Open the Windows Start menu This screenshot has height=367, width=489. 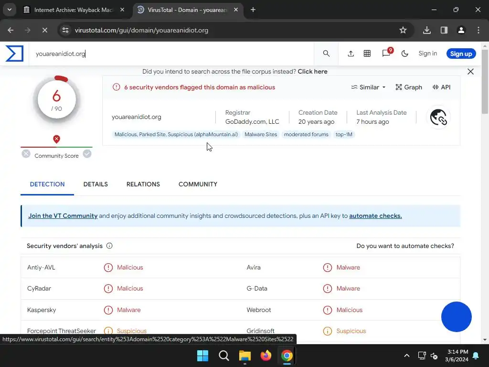202,356
